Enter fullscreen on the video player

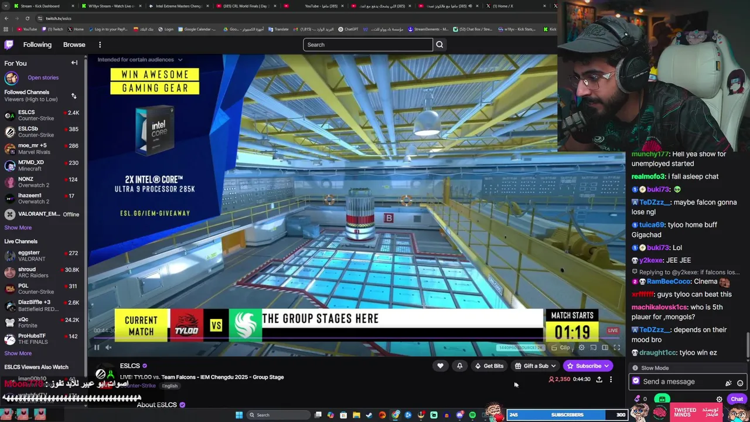pos(616,348)
